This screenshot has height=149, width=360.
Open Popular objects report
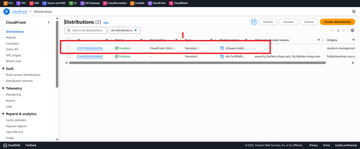pyautogui.click(x=16, y=126)
